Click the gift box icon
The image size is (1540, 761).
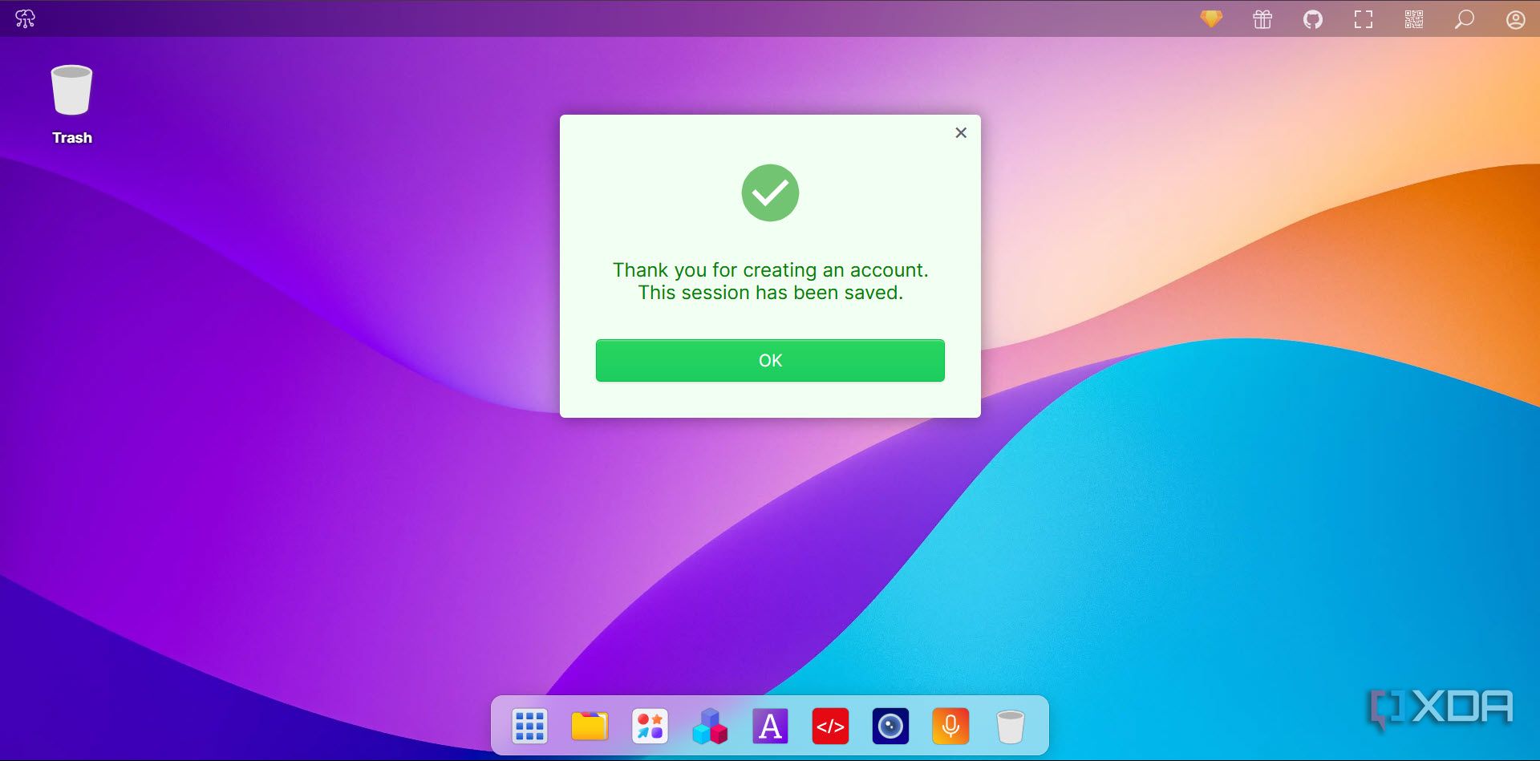tap(1262, 19)
